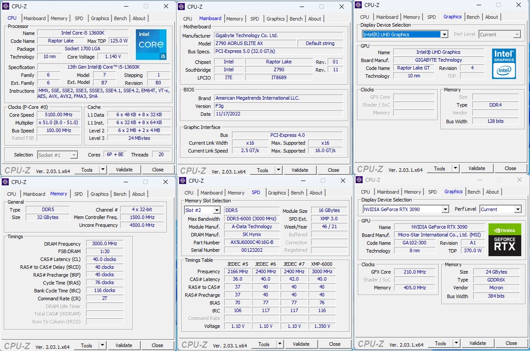
Task: Click Close button in the Mainboard window
Action: pyautogui.click(x=333, y=170)
